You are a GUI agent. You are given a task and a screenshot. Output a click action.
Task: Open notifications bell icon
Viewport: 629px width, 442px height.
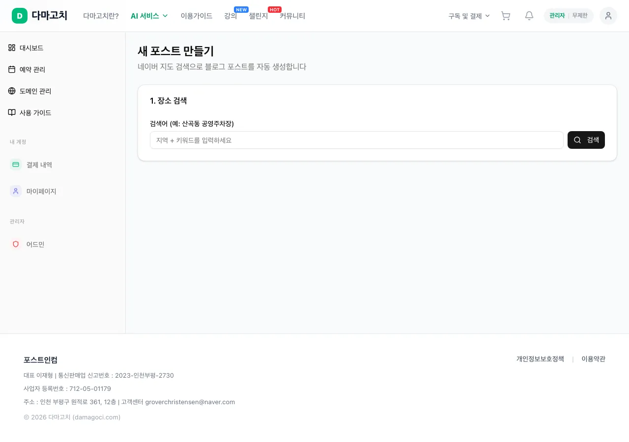tap(529, 16)
